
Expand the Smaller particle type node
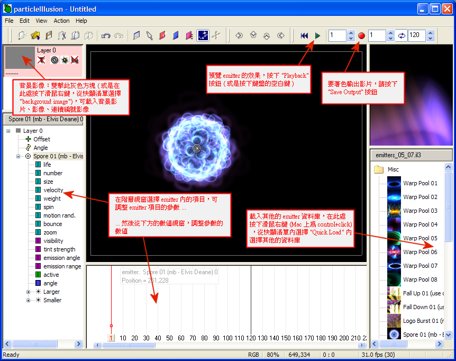click(29, 300)
